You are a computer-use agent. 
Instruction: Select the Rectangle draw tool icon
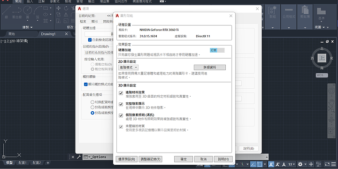click(x=46, y=8)
